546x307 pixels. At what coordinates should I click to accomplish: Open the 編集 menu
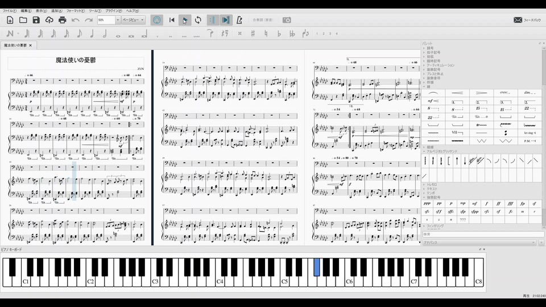pyautogui.click(x=26, y=11)
